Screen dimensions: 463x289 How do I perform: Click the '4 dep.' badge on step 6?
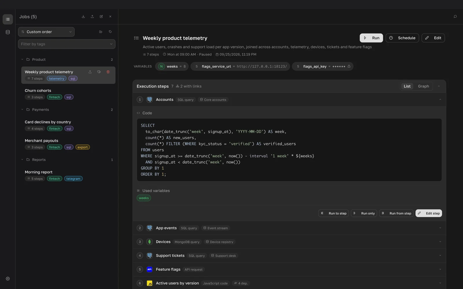(241, 283)
